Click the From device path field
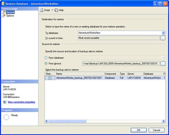Screen dimensions: 169x135 pyautogui.click(x=121, y=63)
